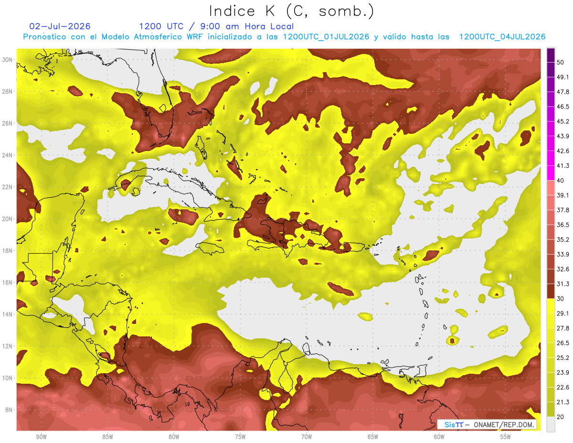Screen dimensions: 573x443
Task: Click the "30" color bar label
Action: point(561,299)
